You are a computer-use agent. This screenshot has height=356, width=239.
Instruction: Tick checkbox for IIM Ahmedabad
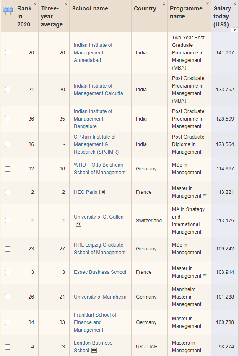click(x=8, y=53)
